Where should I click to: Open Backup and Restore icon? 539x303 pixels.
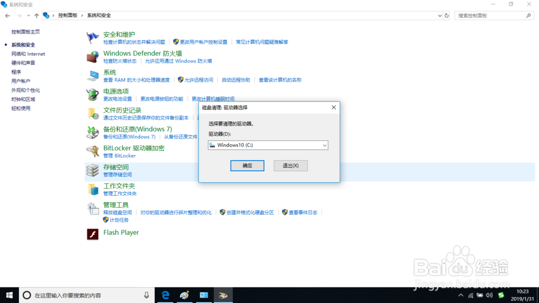coord(92,132)
